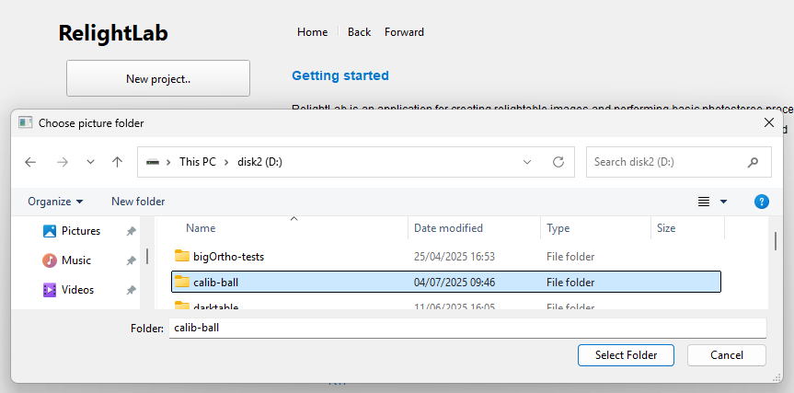The width and height of the screenshot is (794, 393).
Task: Click the Getting started heading
Action: click(x=340, y=75)
